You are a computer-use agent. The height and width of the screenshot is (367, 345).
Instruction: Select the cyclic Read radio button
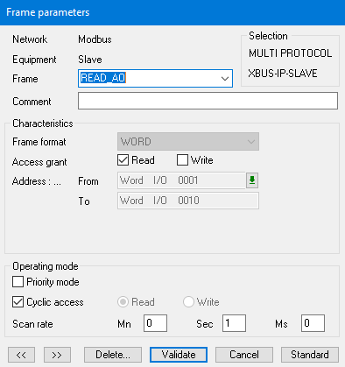point(123,302)
